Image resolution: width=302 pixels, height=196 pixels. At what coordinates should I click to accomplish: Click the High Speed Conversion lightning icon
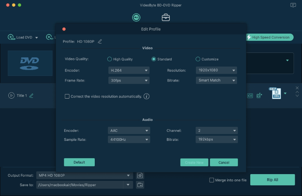pos(249,37)
